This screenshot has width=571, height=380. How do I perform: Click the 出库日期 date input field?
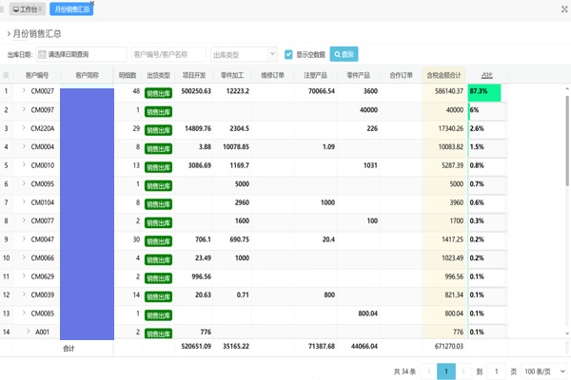(x=81, y=54)
